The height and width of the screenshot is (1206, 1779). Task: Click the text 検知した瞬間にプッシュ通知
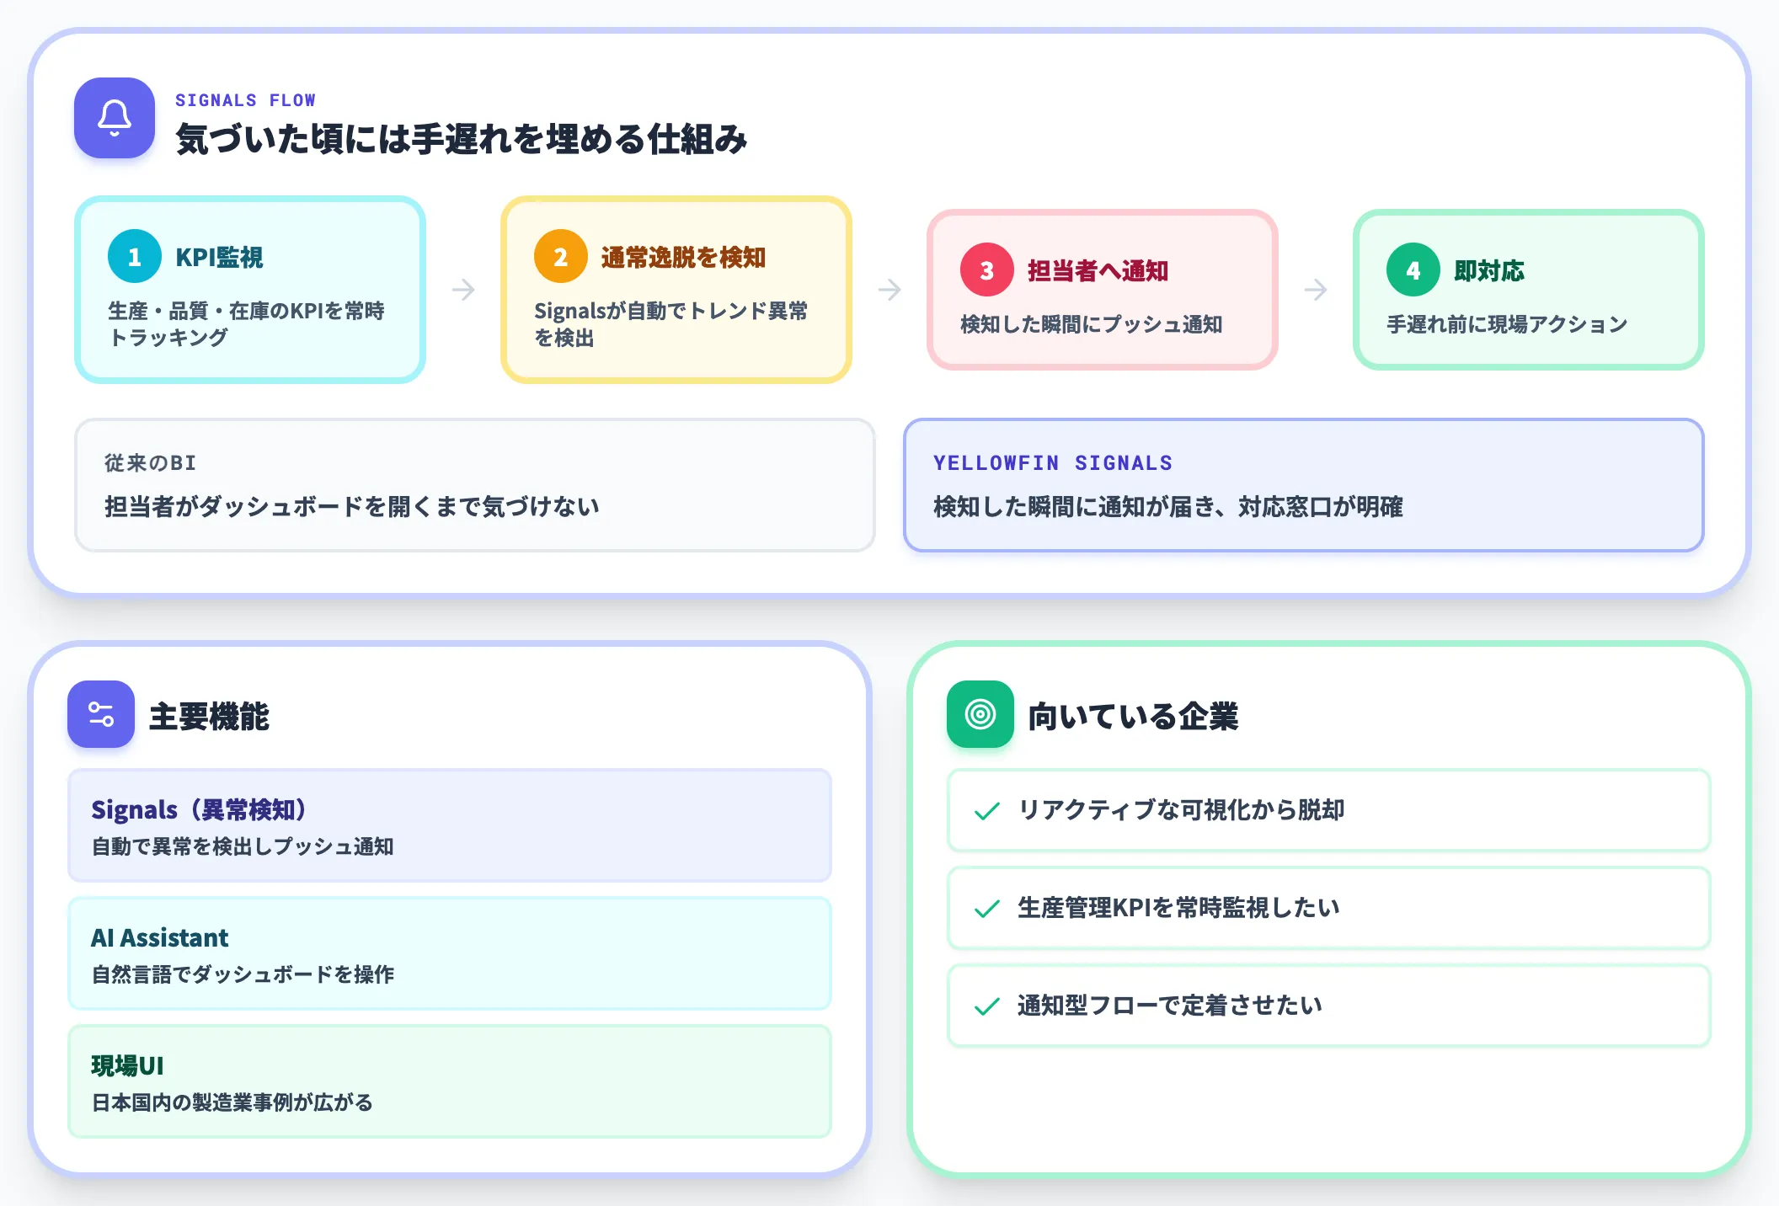[1091, 324]
